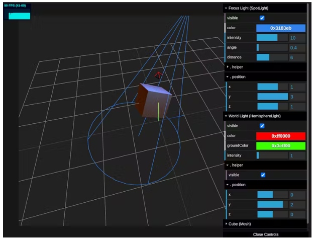Click the spotlight distance slider

point(272,57)
